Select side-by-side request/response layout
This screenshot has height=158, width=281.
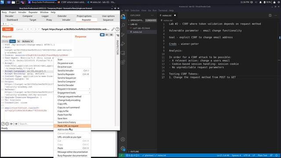102,35
